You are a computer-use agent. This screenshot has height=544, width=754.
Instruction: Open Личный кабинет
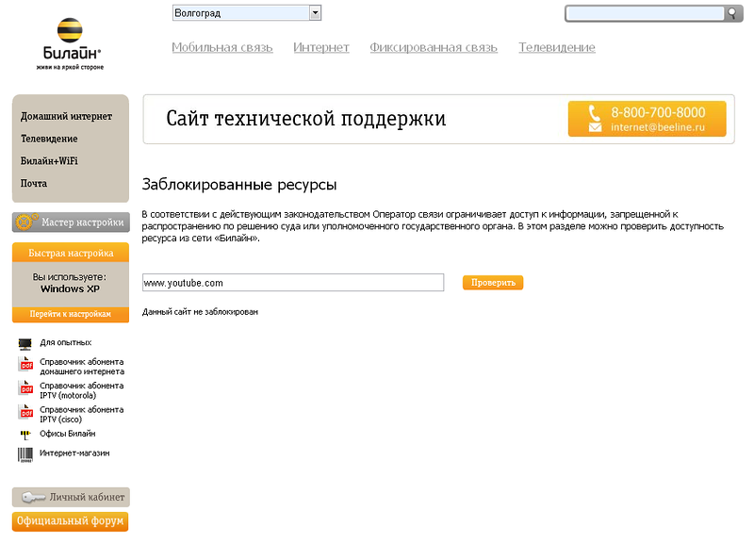point(72,498)
